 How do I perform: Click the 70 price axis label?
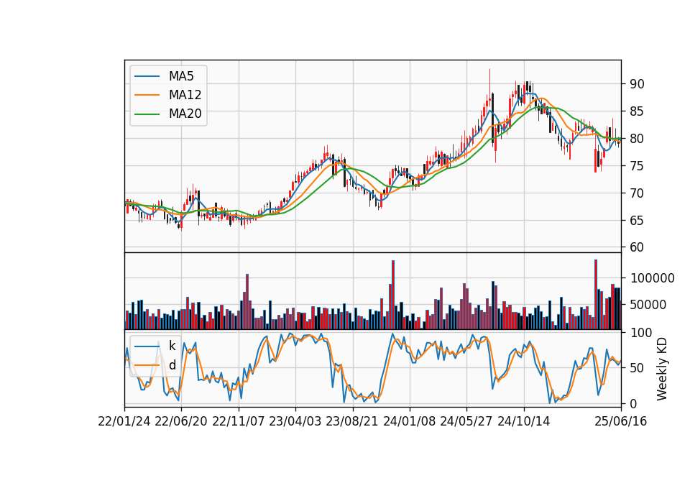(x=638, y=193)
